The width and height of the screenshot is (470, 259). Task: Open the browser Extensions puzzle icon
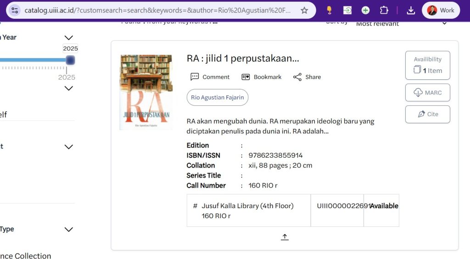(x=384, y=10)
